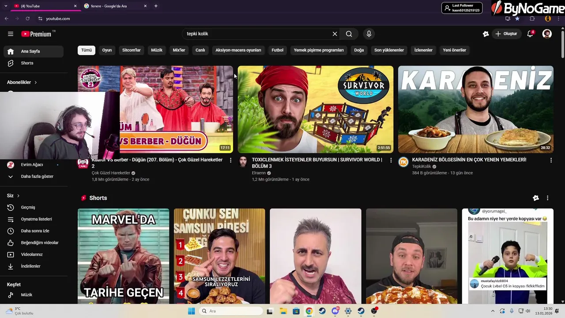Screen dimensions: 565x318
Task: Open the Samsun Pidesi short
Action: pyautogui.click(x=219, y=256)
